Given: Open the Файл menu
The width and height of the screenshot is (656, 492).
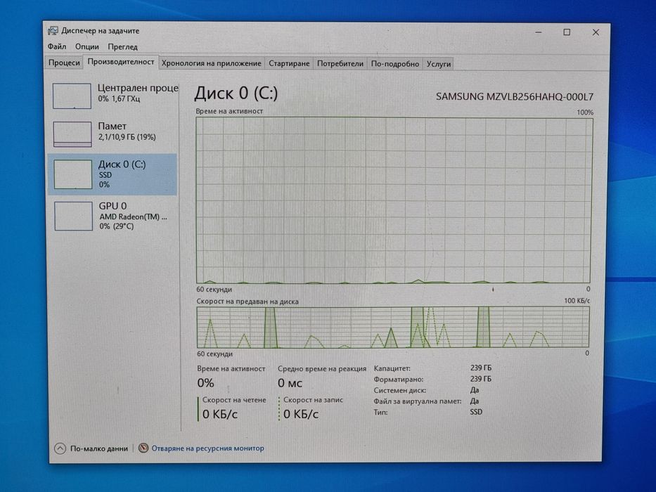Looking at the screenshot, I should tap(57, 46).
